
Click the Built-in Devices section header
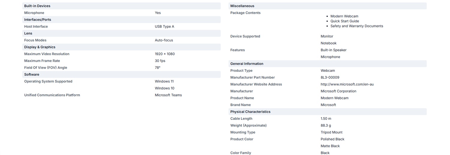pos(121,6)
